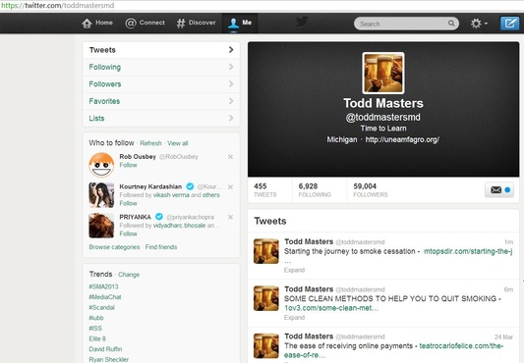Screen dimensions: 524x363
Task: Compose a new tweet with the blue button
Action: 509,24
